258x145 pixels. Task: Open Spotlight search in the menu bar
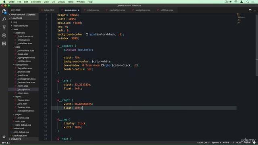click(248, 2)
